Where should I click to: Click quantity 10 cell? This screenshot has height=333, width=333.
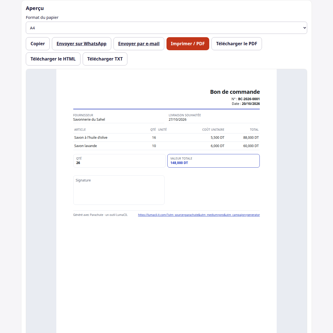click(154, 146)
